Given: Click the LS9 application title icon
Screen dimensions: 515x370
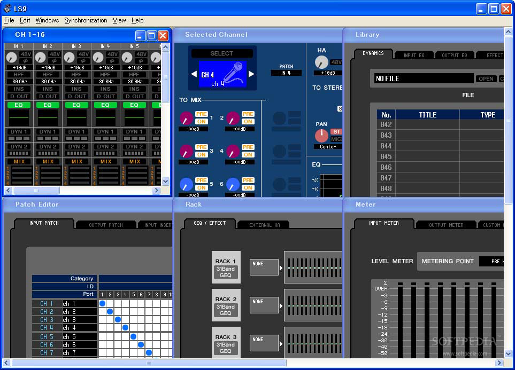Looking at the screenshot, I should (7, 8).
